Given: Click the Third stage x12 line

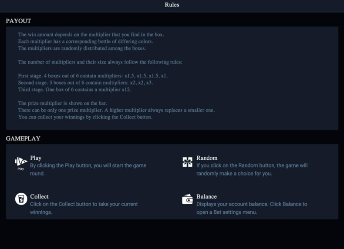Looking at the screenshot, I should 74,90.
